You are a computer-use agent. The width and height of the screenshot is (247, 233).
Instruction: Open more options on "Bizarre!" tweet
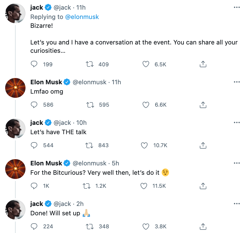pos(237,8)
